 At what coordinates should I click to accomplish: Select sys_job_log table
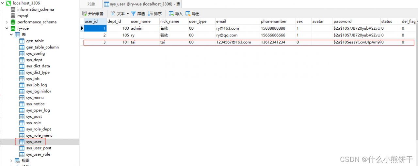point(37,85)
